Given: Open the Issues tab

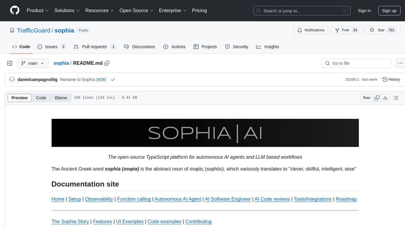Looking at the screenshot, I should (x=52, y=47).
